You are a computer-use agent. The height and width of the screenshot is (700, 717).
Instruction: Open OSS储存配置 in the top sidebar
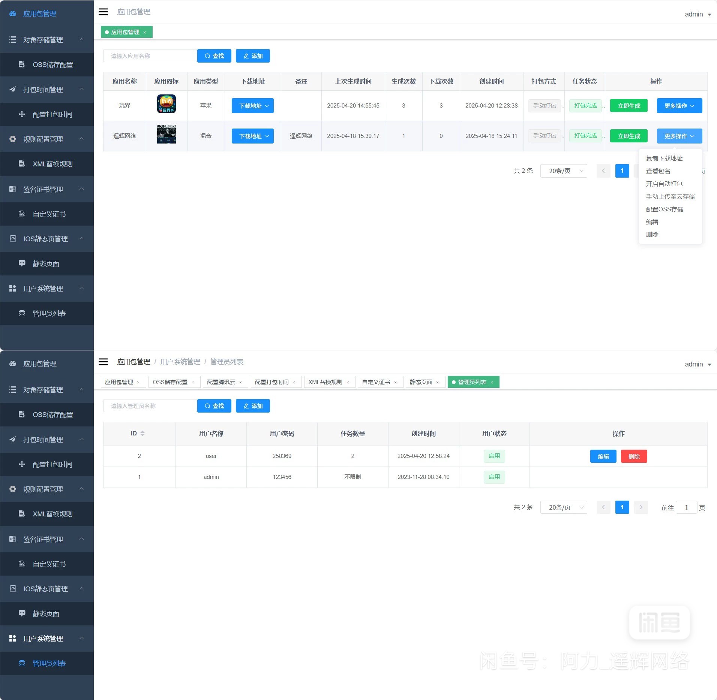(52, 65)
